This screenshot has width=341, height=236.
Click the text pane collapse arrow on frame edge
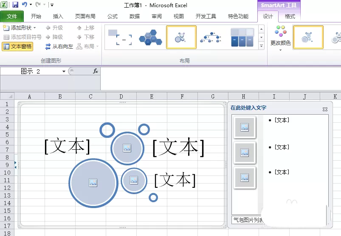tap(15, 165)
